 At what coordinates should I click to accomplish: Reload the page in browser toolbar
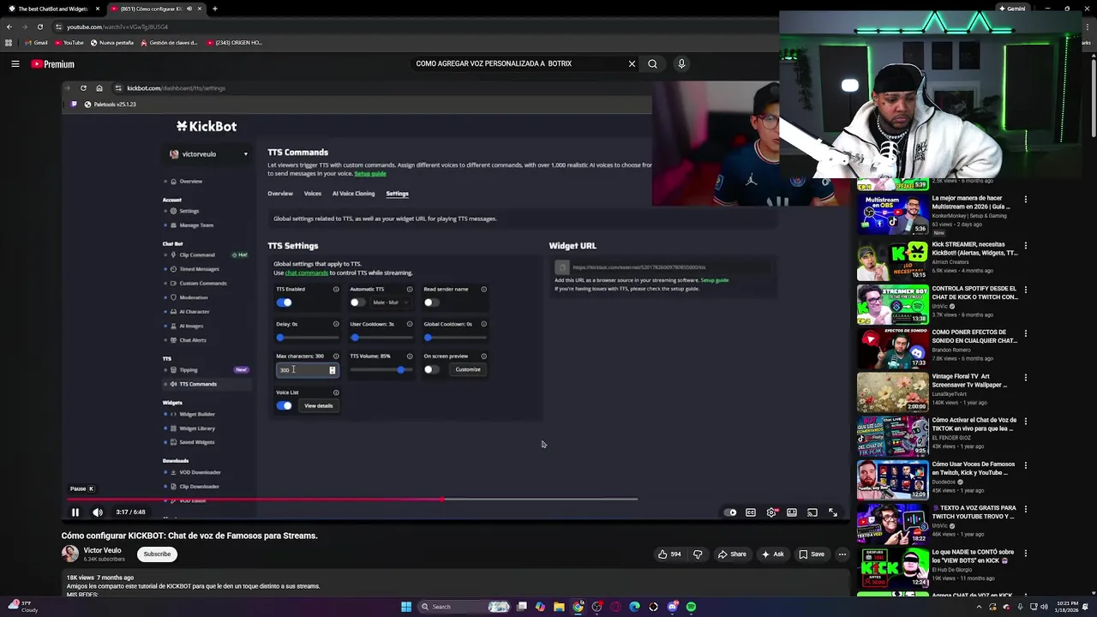click(39, 27)
